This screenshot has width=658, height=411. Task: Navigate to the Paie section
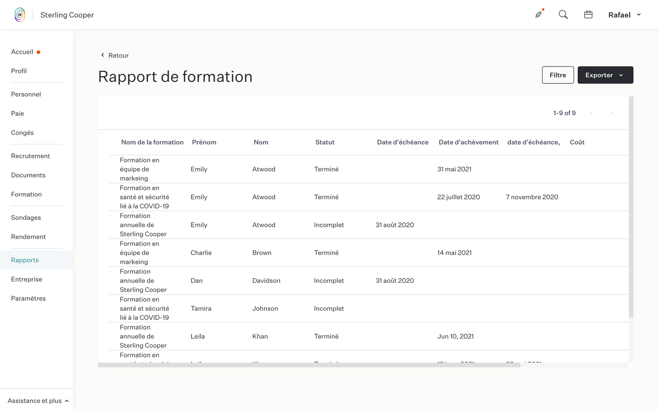[18, 113]
